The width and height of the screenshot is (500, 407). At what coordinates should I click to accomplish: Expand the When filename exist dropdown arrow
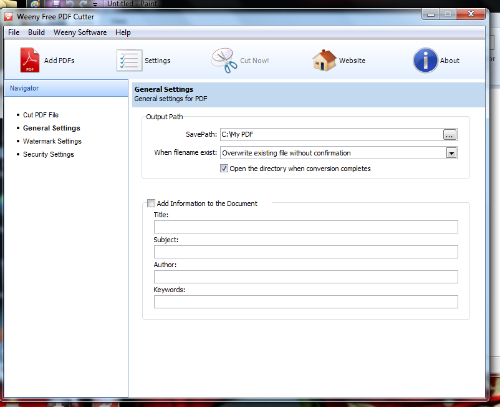(451, 153)
